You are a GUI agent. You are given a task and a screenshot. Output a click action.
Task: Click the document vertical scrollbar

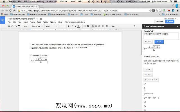pos(141,43)
